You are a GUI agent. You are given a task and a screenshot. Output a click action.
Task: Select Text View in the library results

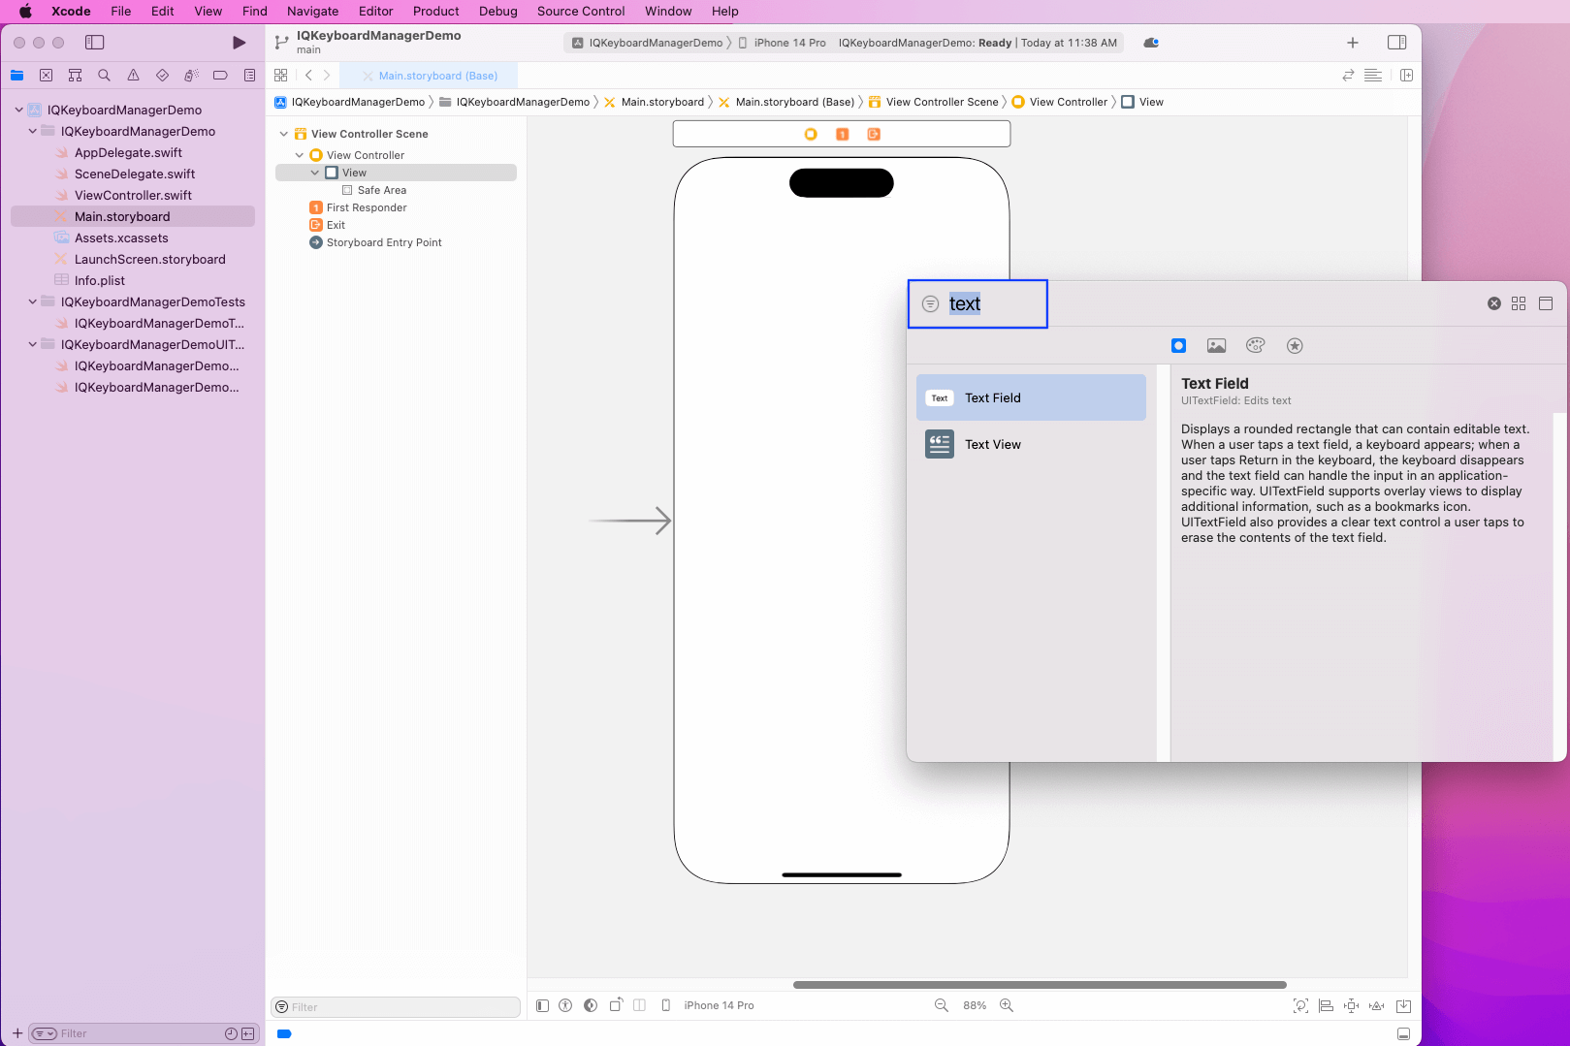coord(992,444)
